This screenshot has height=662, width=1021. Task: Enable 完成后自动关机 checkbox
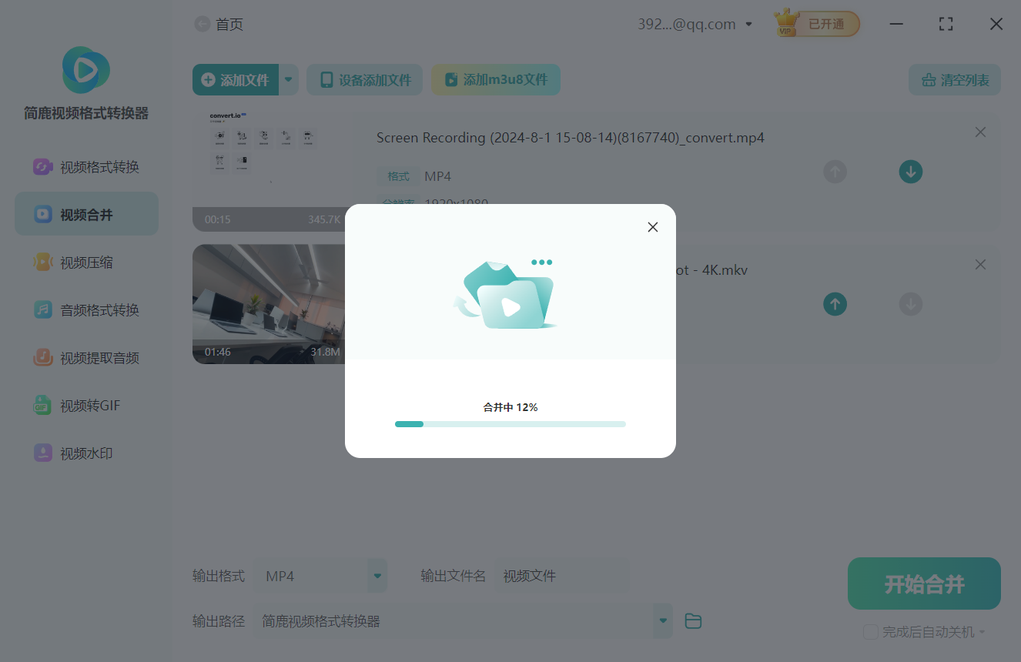(x=871, y=632)
